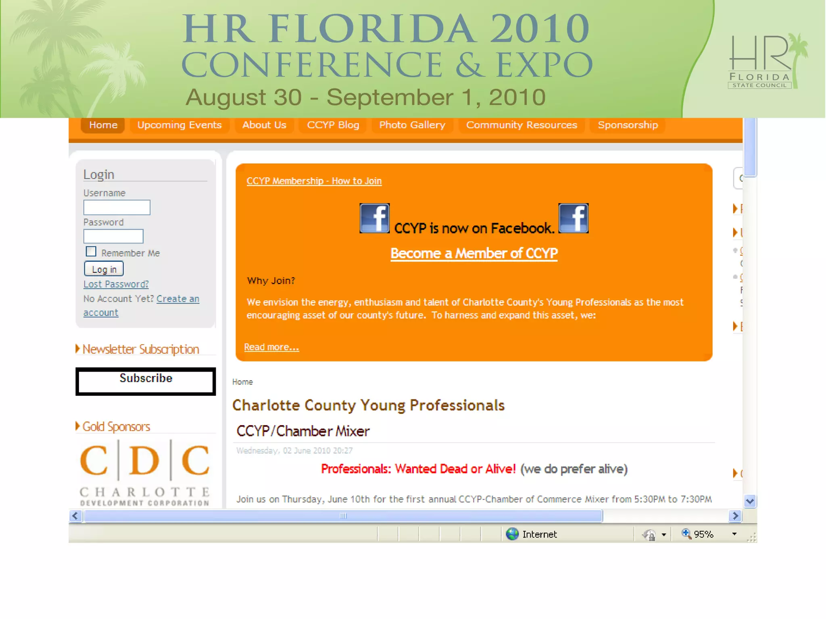The height and width of the screenshot is (619, 826).
Task: Check the Remember Me checkbox
Action: [91, 251]
